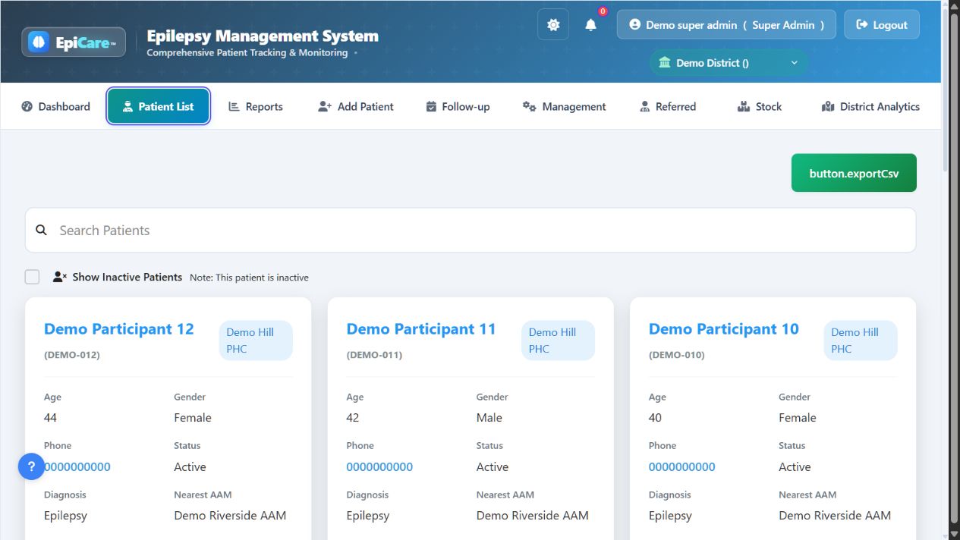The width and height of the screenshot is (960, 540).
Task: Click Demo Riverside AAM on Participant 10
Action: 835,516
